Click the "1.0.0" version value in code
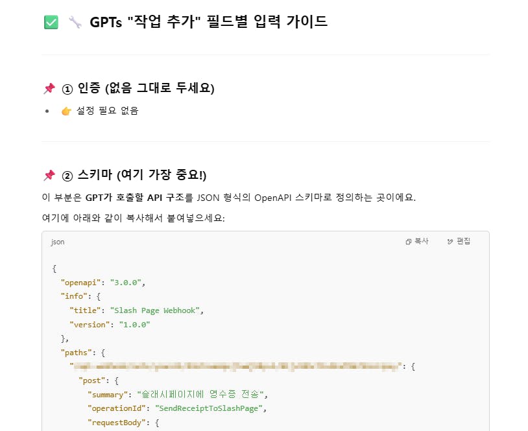 134,325
